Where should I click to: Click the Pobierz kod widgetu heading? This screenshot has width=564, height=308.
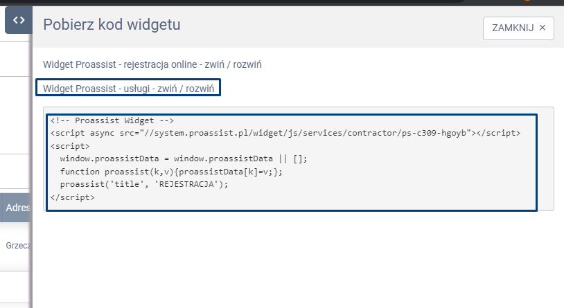[112, 25]
